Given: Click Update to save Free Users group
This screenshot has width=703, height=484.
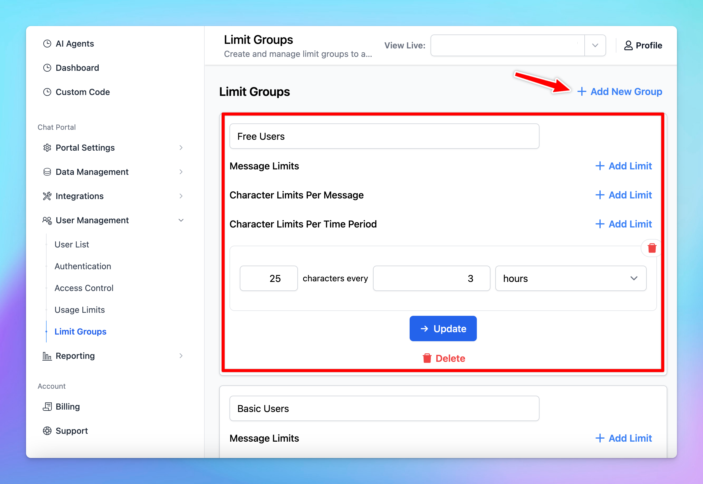Looking at the screenshot, I should (443, 328).
